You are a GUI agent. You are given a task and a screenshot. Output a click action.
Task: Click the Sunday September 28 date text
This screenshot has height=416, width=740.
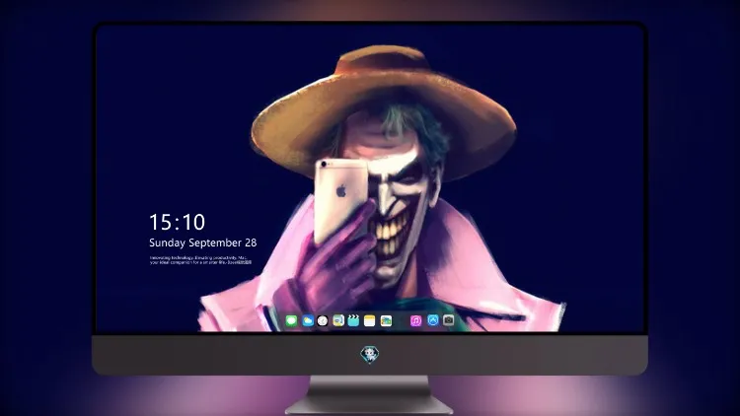coord(203,243)
